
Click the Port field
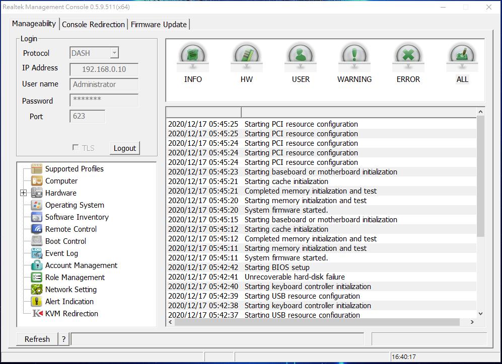(x=88, y=116)
